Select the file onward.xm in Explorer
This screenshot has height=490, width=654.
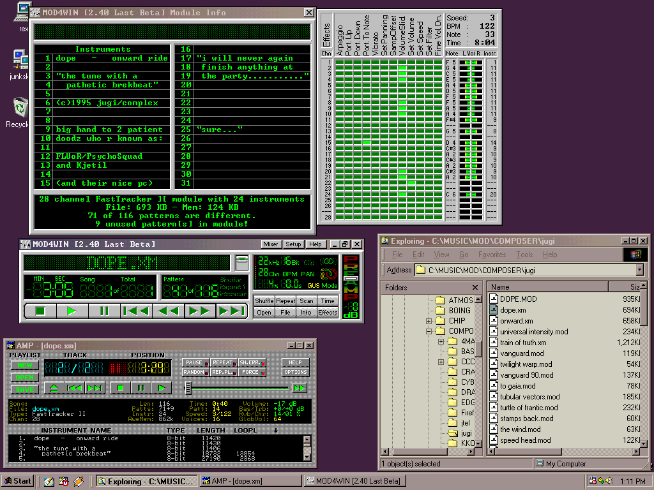tap(516, 321)
